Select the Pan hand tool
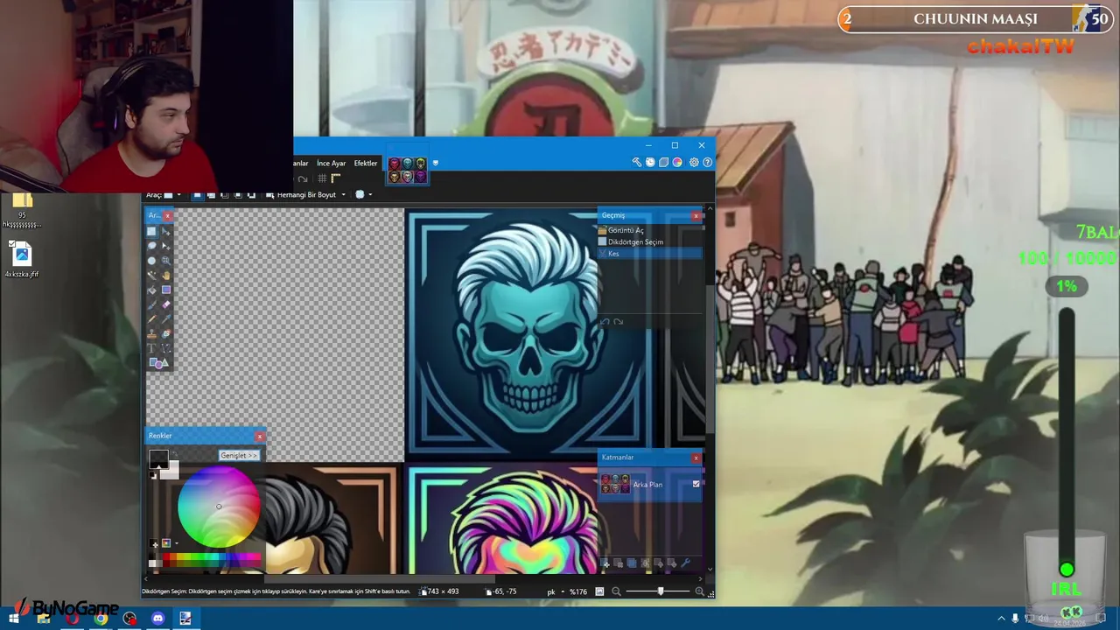 coord(166,276)
